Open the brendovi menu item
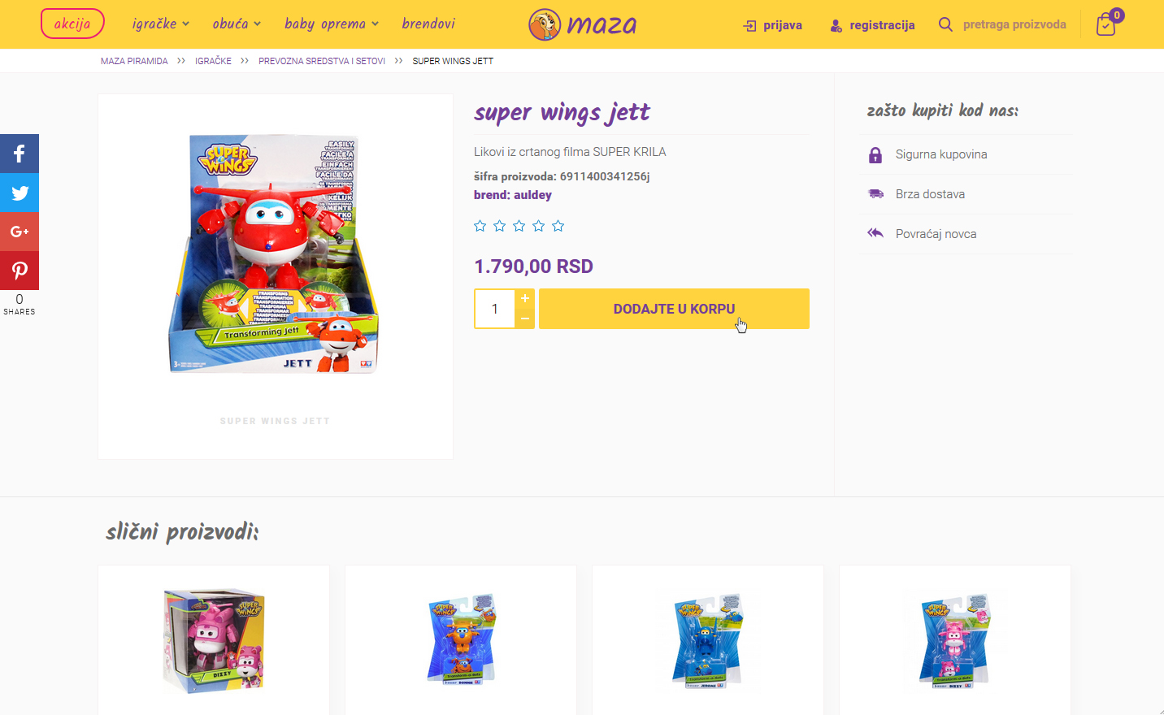Viewport: 1164px width, 715px height. tap(428, 24)
